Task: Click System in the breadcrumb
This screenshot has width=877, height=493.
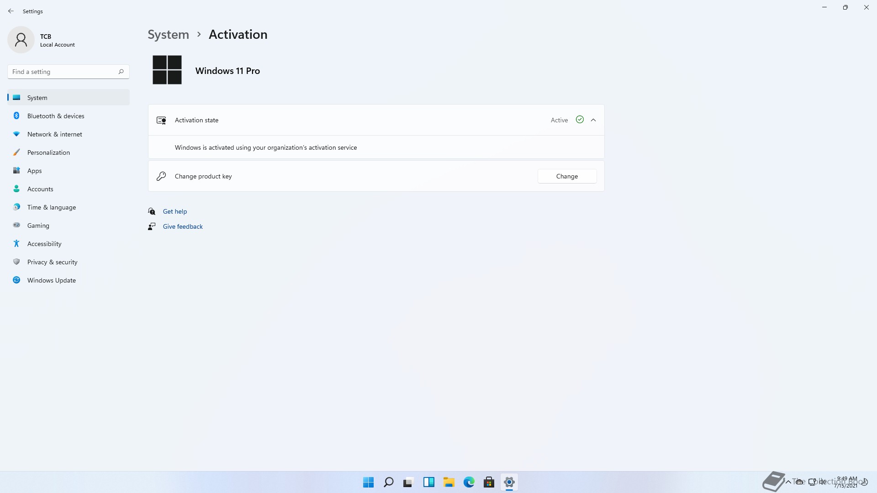Action: (x=168, y=35)
